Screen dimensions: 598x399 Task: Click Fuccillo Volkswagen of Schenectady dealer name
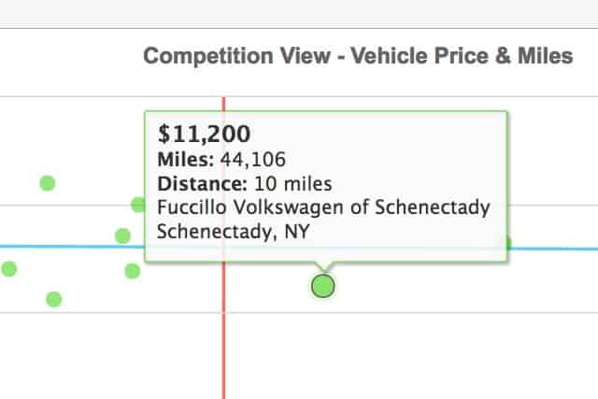(323, 207)
